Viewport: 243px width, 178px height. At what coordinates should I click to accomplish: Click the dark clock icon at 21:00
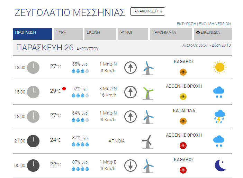33,141
